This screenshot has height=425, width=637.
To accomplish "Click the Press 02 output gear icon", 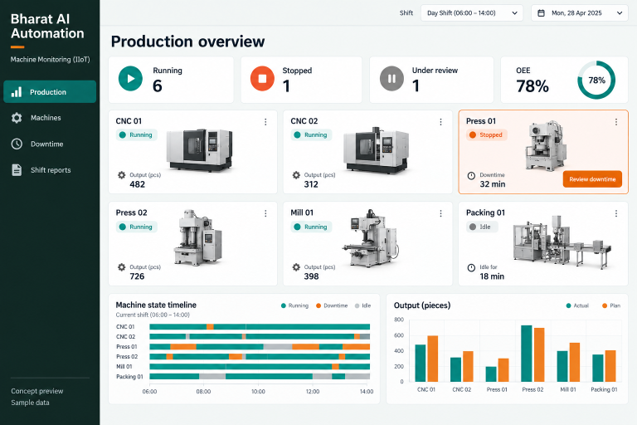I will tap(121, 267).
